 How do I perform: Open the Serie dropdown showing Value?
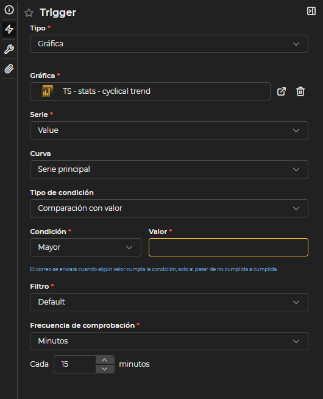tap(169, 130)
